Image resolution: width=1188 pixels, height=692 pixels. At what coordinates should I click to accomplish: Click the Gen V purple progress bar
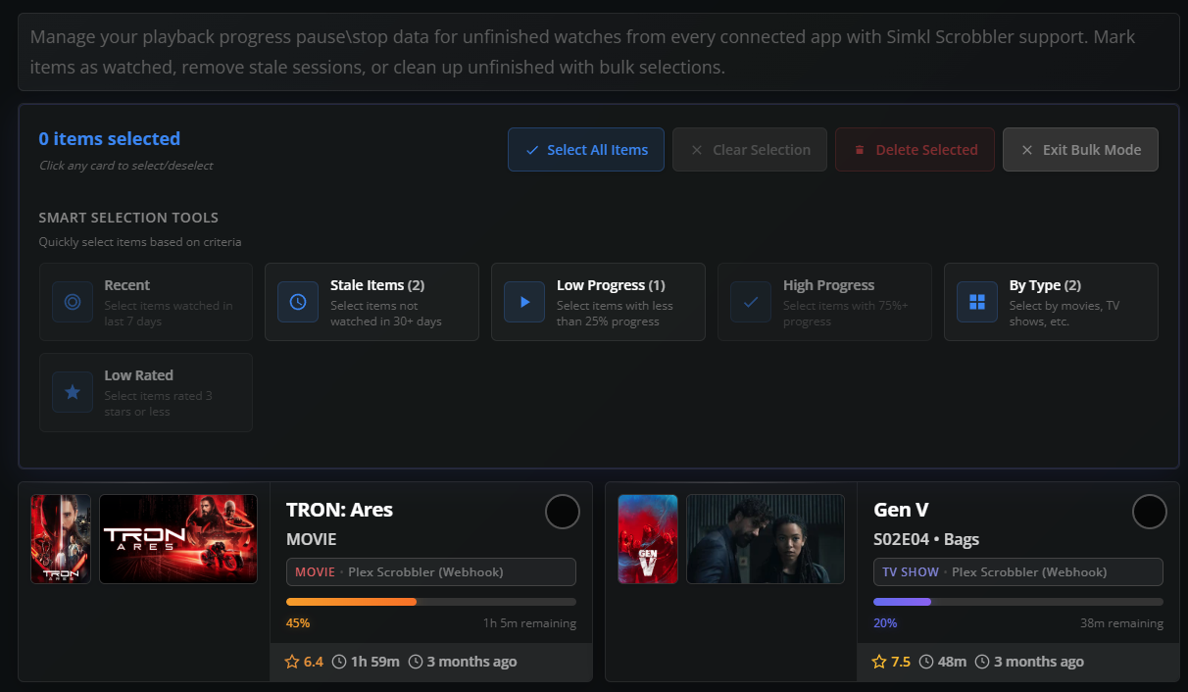click(1017, 602)
